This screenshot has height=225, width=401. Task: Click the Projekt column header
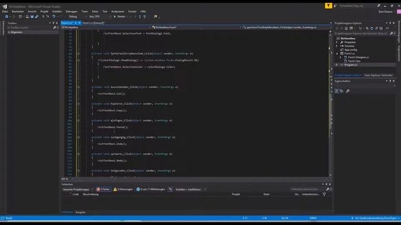236,194
